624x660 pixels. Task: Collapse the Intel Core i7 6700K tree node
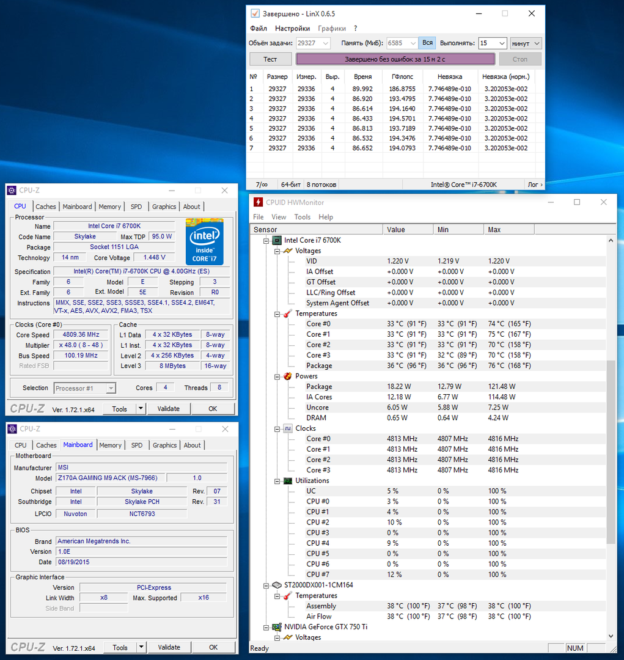point(266,241)
